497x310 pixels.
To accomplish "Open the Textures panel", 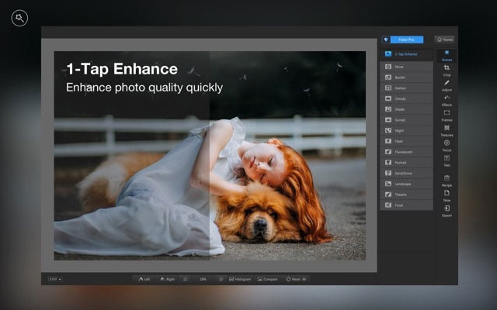I will click(x=447, y=131).
